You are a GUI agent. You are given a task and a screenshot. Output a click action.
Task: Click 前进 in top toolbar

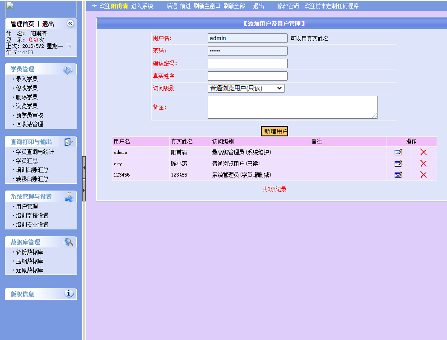[185, 6]
